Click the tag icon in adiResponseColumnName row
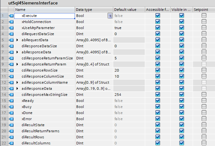The height and width of the screenshot is (146, 215). [x=11, y=82]
